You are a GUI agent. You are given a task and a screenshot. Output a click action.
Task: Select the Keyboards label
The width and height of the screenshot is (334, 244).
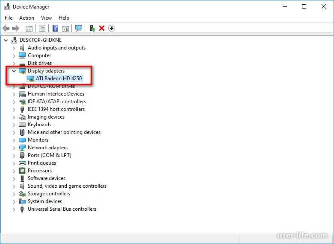pos(39,125)
